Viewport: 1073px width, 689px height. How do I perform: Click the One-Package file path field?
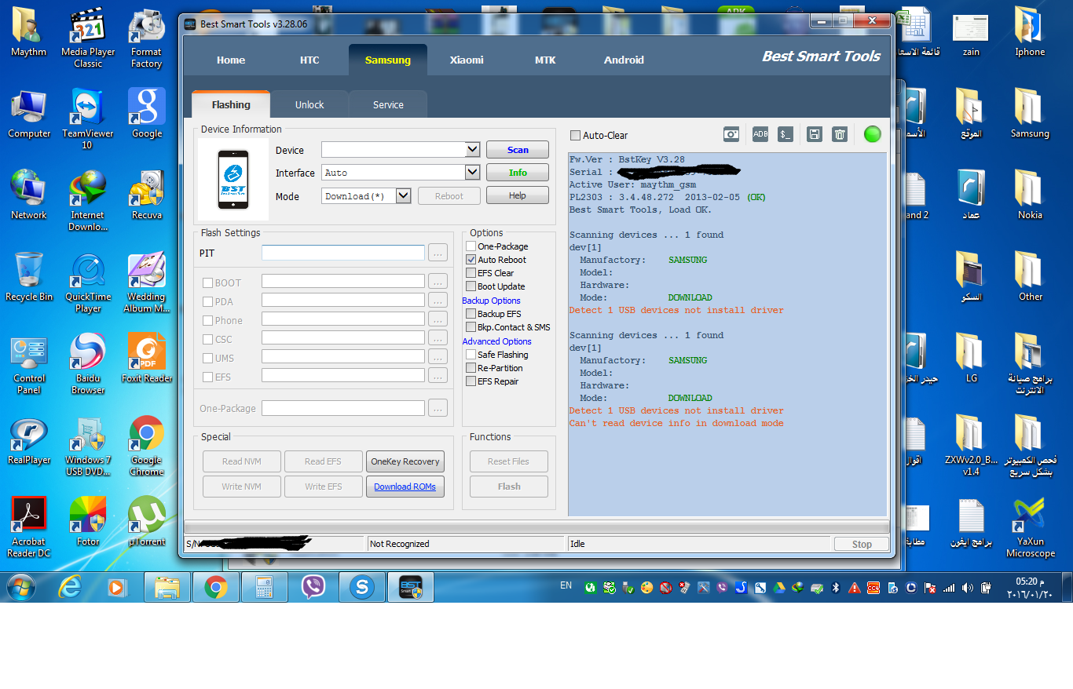click(343, 408)
